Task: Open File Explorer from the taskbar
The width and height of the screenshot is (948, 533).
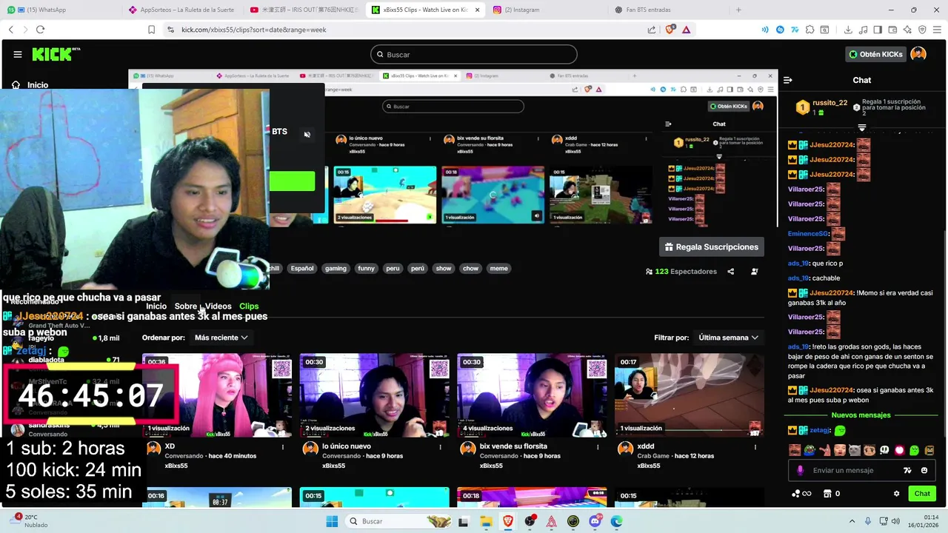Action: tap(484, 521)
